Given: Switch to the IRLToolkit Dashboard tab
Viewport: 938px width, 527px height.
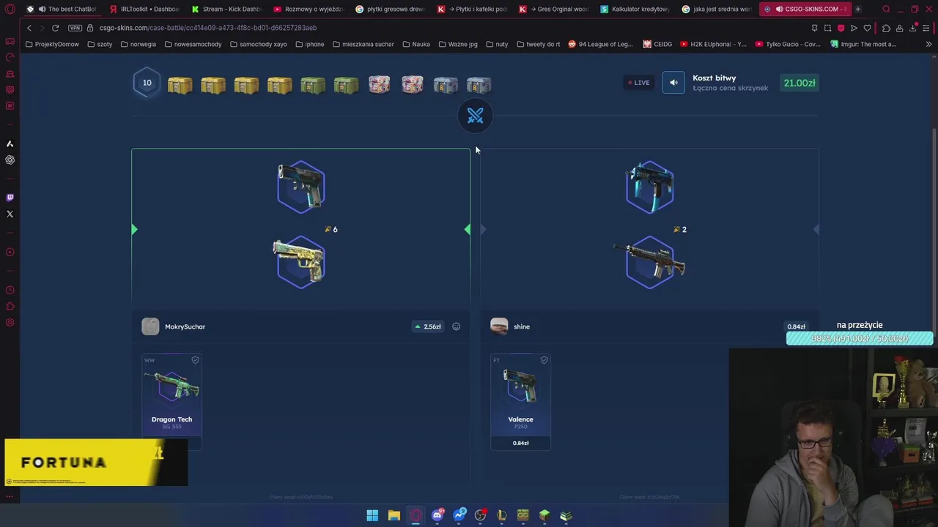Looking at the screenshot, I should (x=144, y=9).
